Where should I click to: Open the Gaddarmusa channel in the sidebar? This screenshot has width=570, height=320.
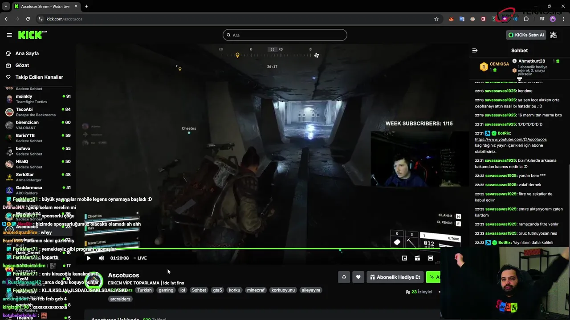tap(38, 190)
